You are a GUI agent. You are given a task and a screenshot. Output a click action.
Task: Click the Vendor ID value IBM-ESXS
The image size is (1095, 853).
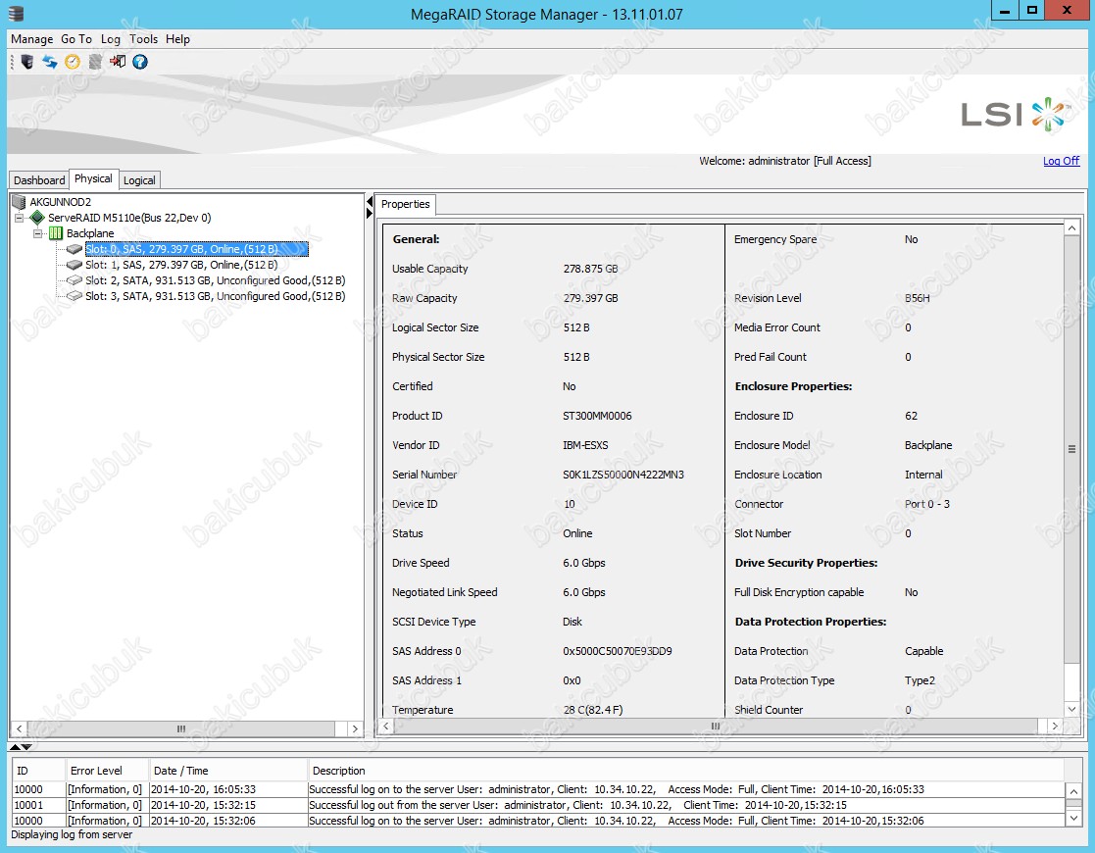(x=585, y=445)
